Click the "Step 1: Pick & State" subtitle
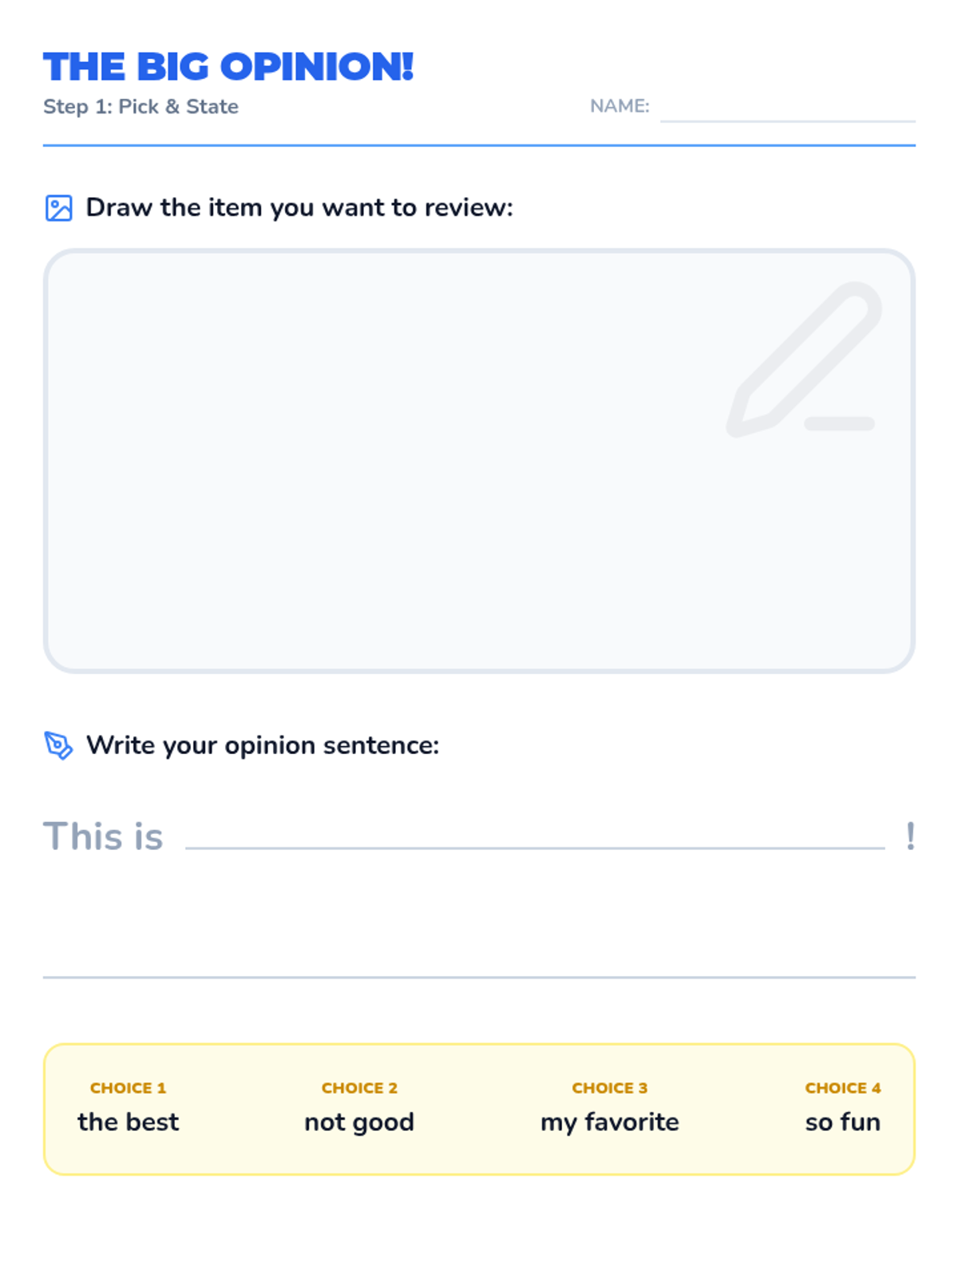Screen dimensions: 958x1278 (141, 106)
